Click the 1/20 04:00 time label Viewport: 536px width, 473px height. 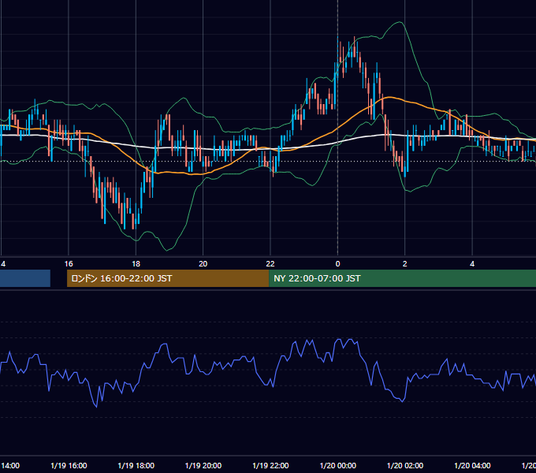(x=472, y=465)
